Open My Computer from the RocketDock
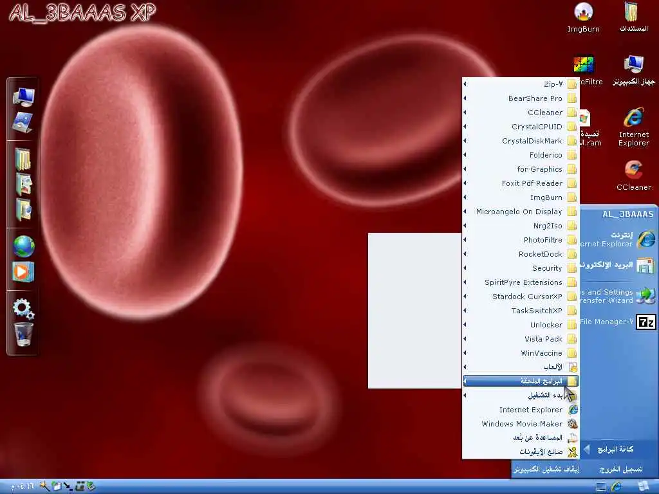 tap(24, 96)
